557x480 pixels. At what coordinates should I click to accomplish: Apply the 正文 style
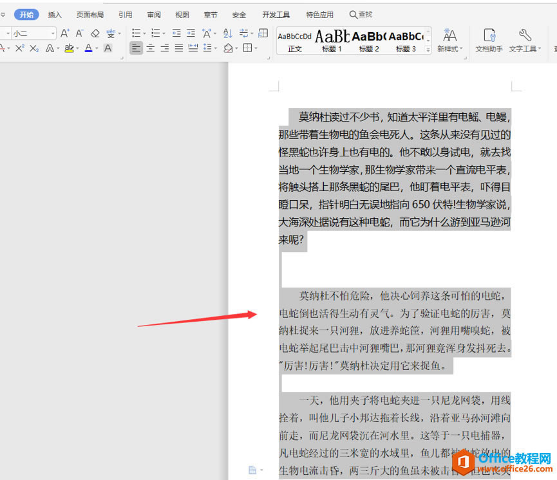point(294,41)
